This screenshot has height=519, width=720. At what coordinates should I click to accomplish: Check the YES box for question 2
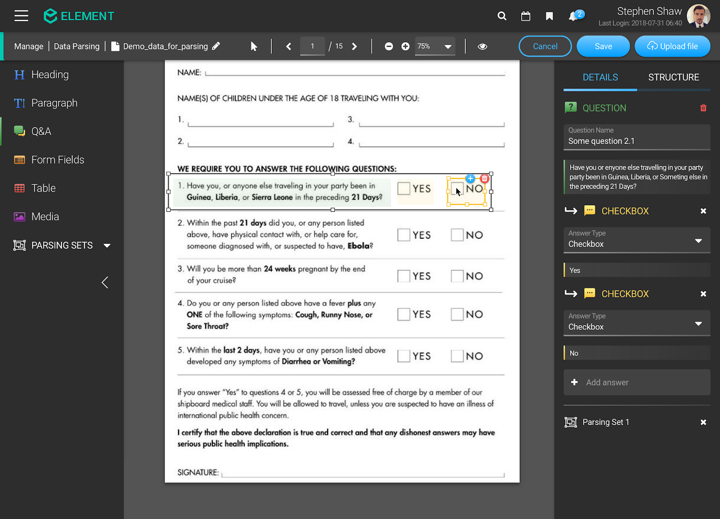pyautogui.click(x=404, y=235)
